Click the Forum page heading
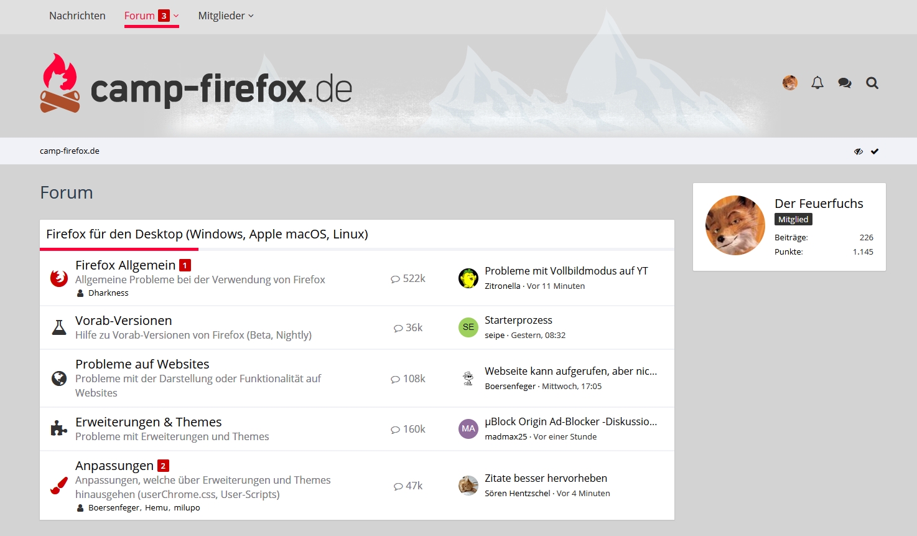917x536 pixels. tap(67, 193)
